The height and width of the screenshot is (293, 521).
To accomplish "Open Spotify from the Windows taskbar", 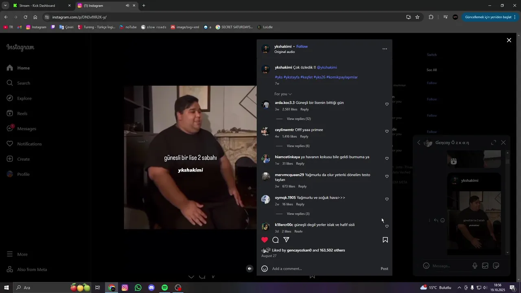I will (x=164, y=288).
